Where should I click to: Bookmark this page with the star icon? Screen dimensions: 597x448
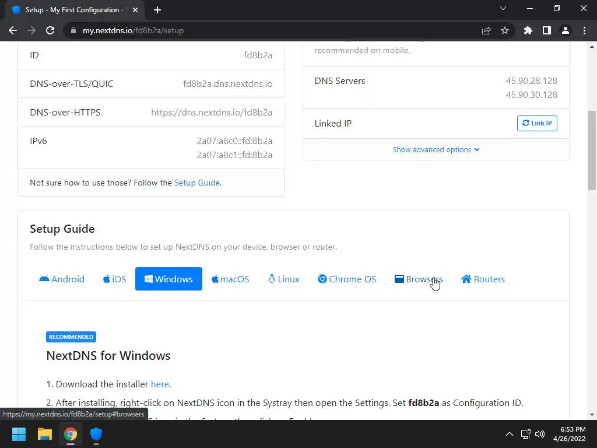pyautogui.click(x=505, y=30)
